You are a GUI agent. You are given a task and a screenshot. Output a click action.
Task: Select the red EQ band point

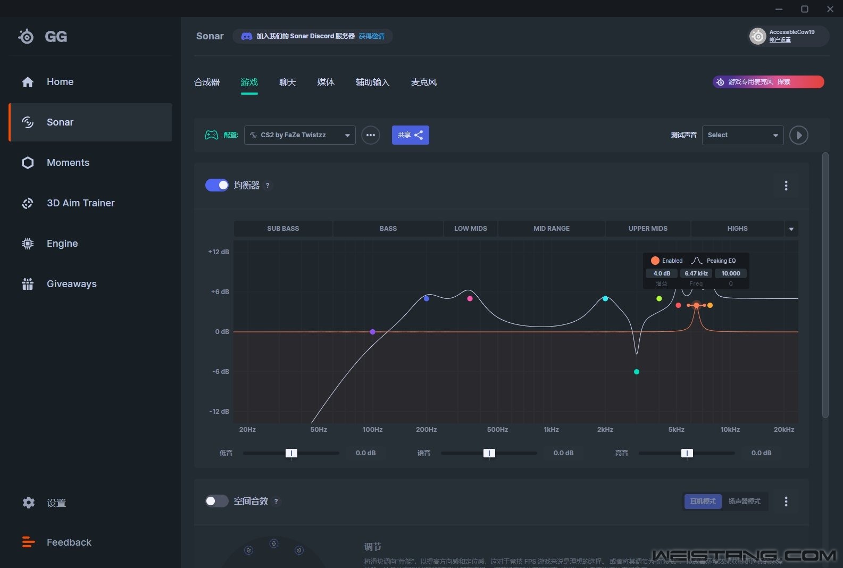click(x=678, y=305)
